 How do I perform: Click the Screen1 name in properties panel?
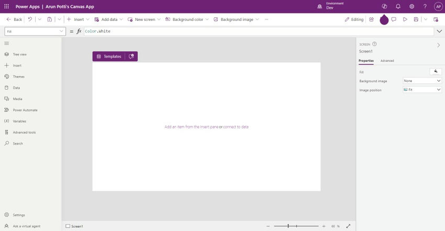pos(366,51)
